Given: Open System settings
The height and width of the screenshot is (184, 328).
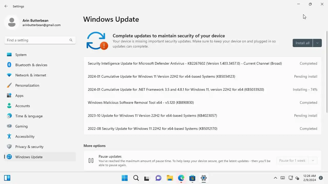Looking at the screenshot, I should pos(40,55).
